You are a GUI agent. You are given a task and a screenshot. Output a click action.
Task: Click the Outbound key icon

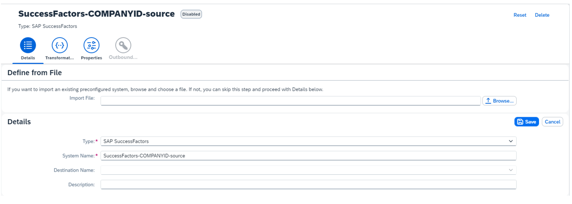point(123,45)
